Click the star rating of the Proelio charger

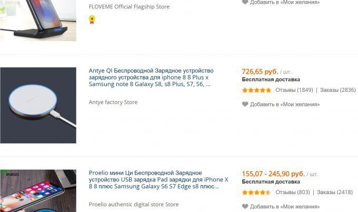click(256, 192)
